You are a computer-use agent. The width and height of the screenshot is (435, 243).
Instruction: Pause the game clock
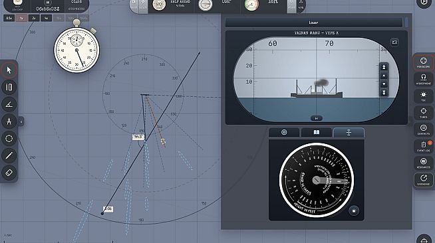[47, 3]
